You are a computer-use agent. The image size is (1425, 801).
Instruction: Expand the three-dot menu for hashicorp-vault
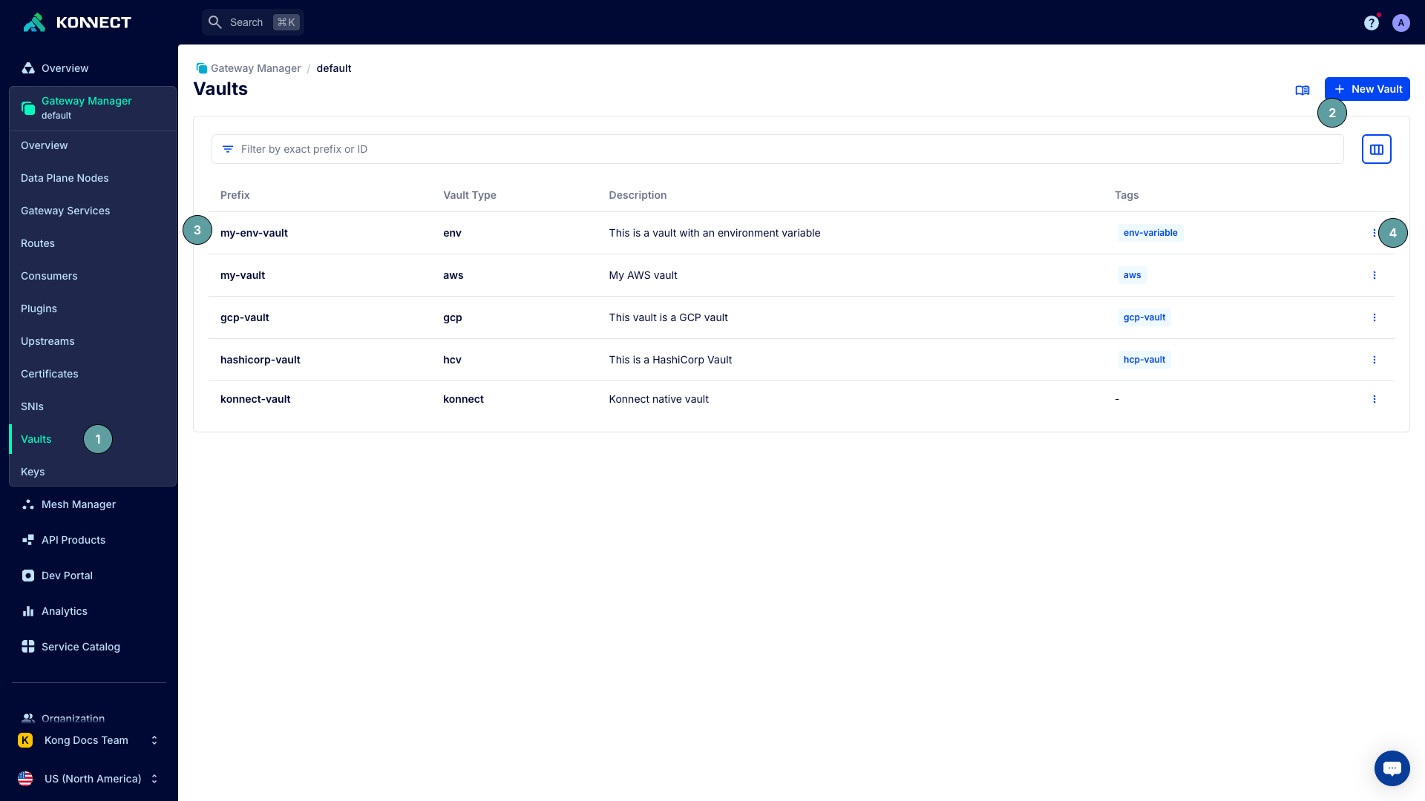coord(1374,360)
